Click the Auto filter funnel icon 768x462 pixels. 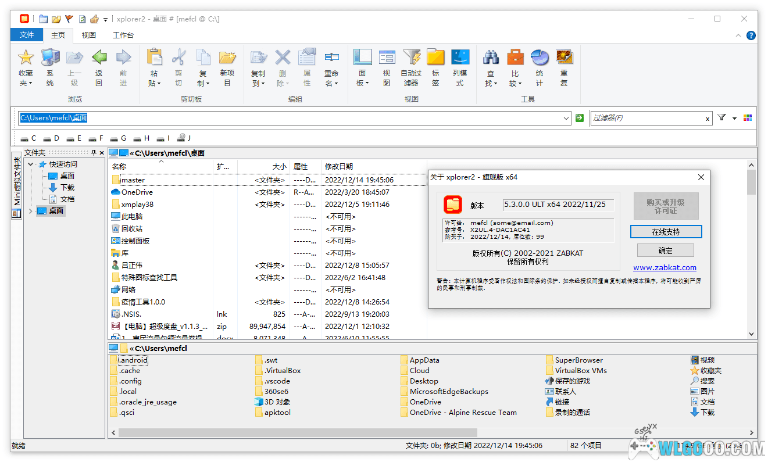point(411,58)
